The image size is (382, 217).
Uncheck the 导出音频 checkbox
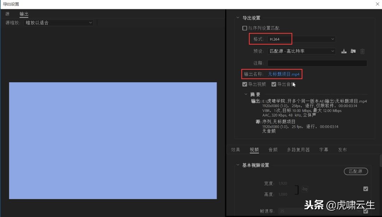tap(274, 84)
